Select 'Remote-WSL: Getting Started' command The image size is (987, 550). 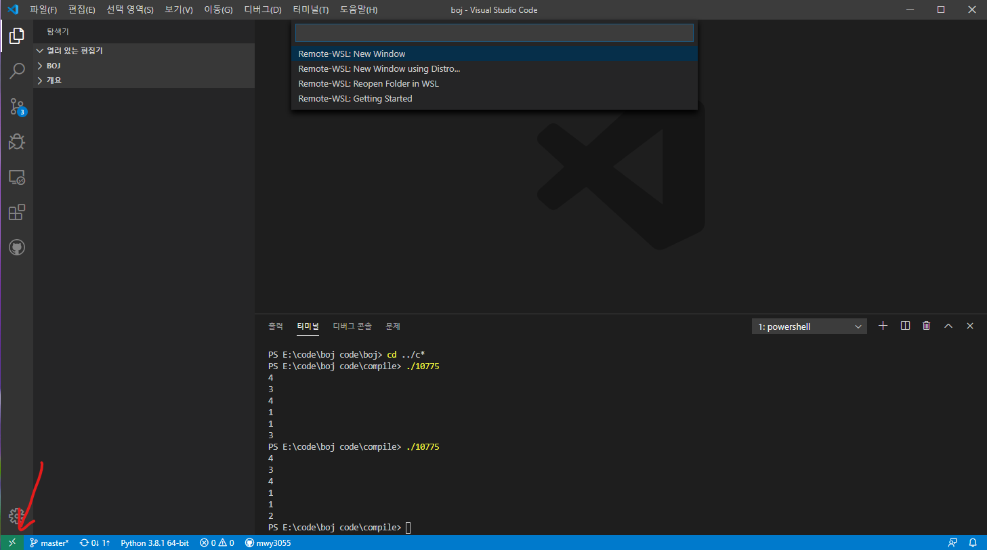pyautogui.click(x=495, y=98)
